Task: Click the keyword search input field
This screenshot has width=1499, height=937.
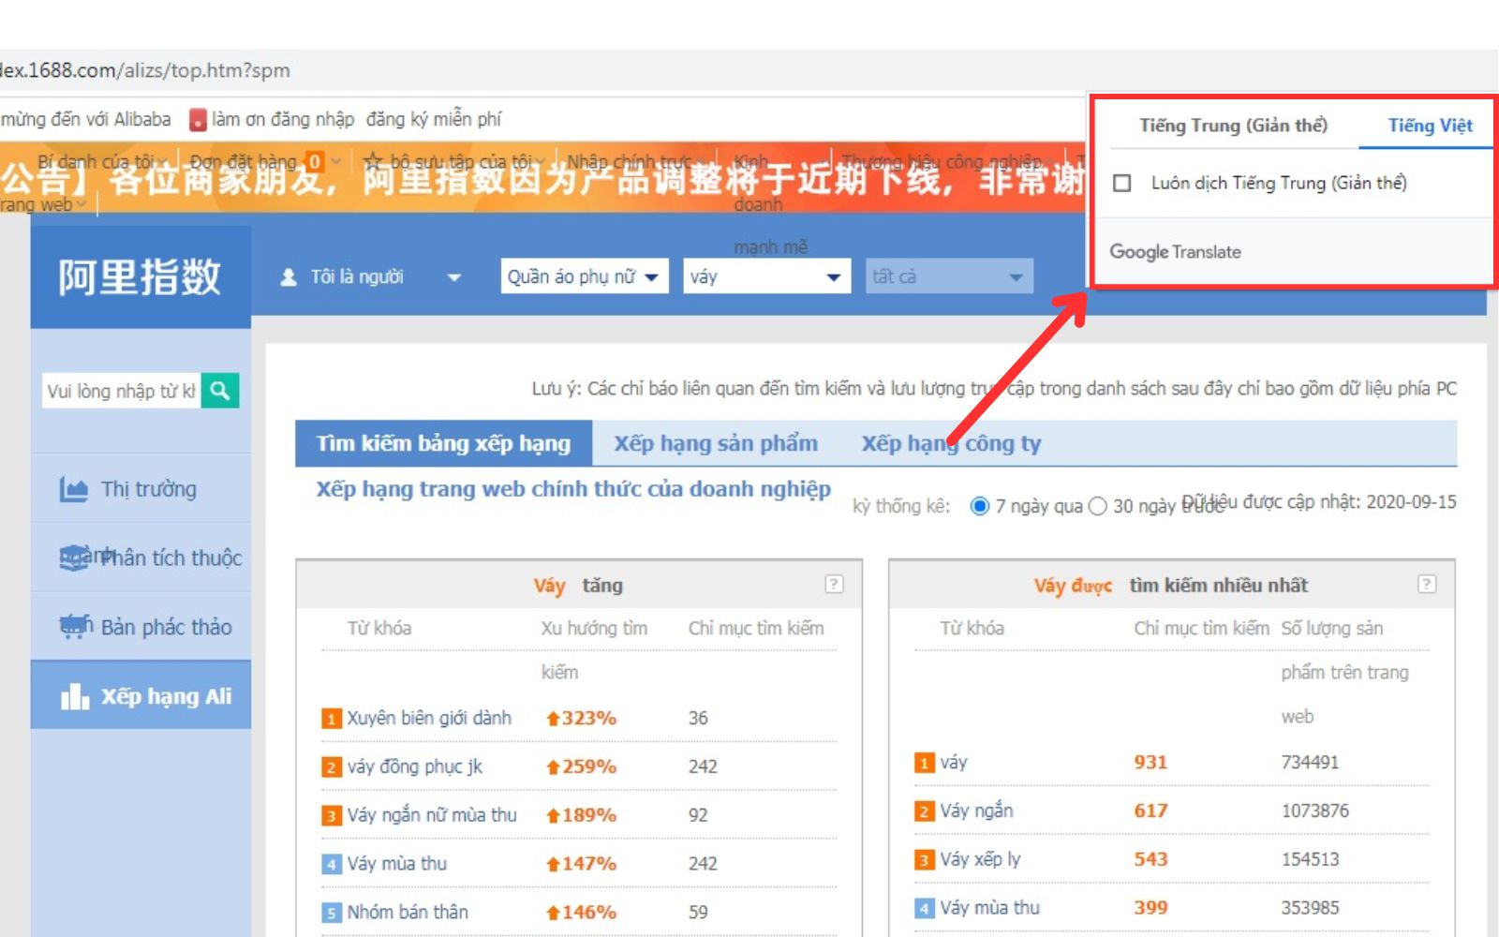Action: pyautogui.click(x=122, y=391)
